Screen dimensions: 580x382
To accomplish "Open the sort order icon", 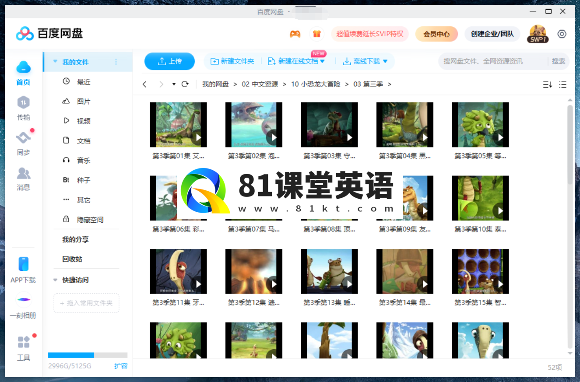I will pos(548,84).
